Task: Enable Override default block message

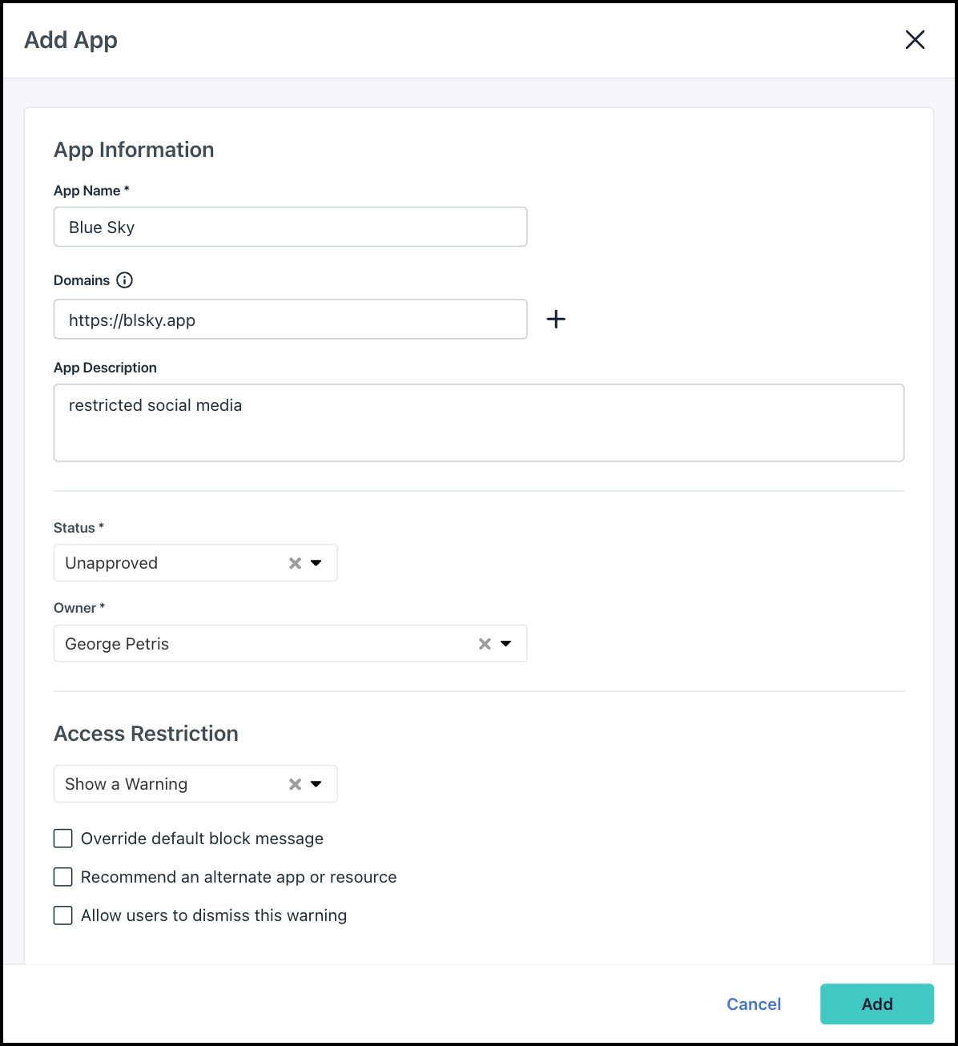Action: click(x=62, y=838)
